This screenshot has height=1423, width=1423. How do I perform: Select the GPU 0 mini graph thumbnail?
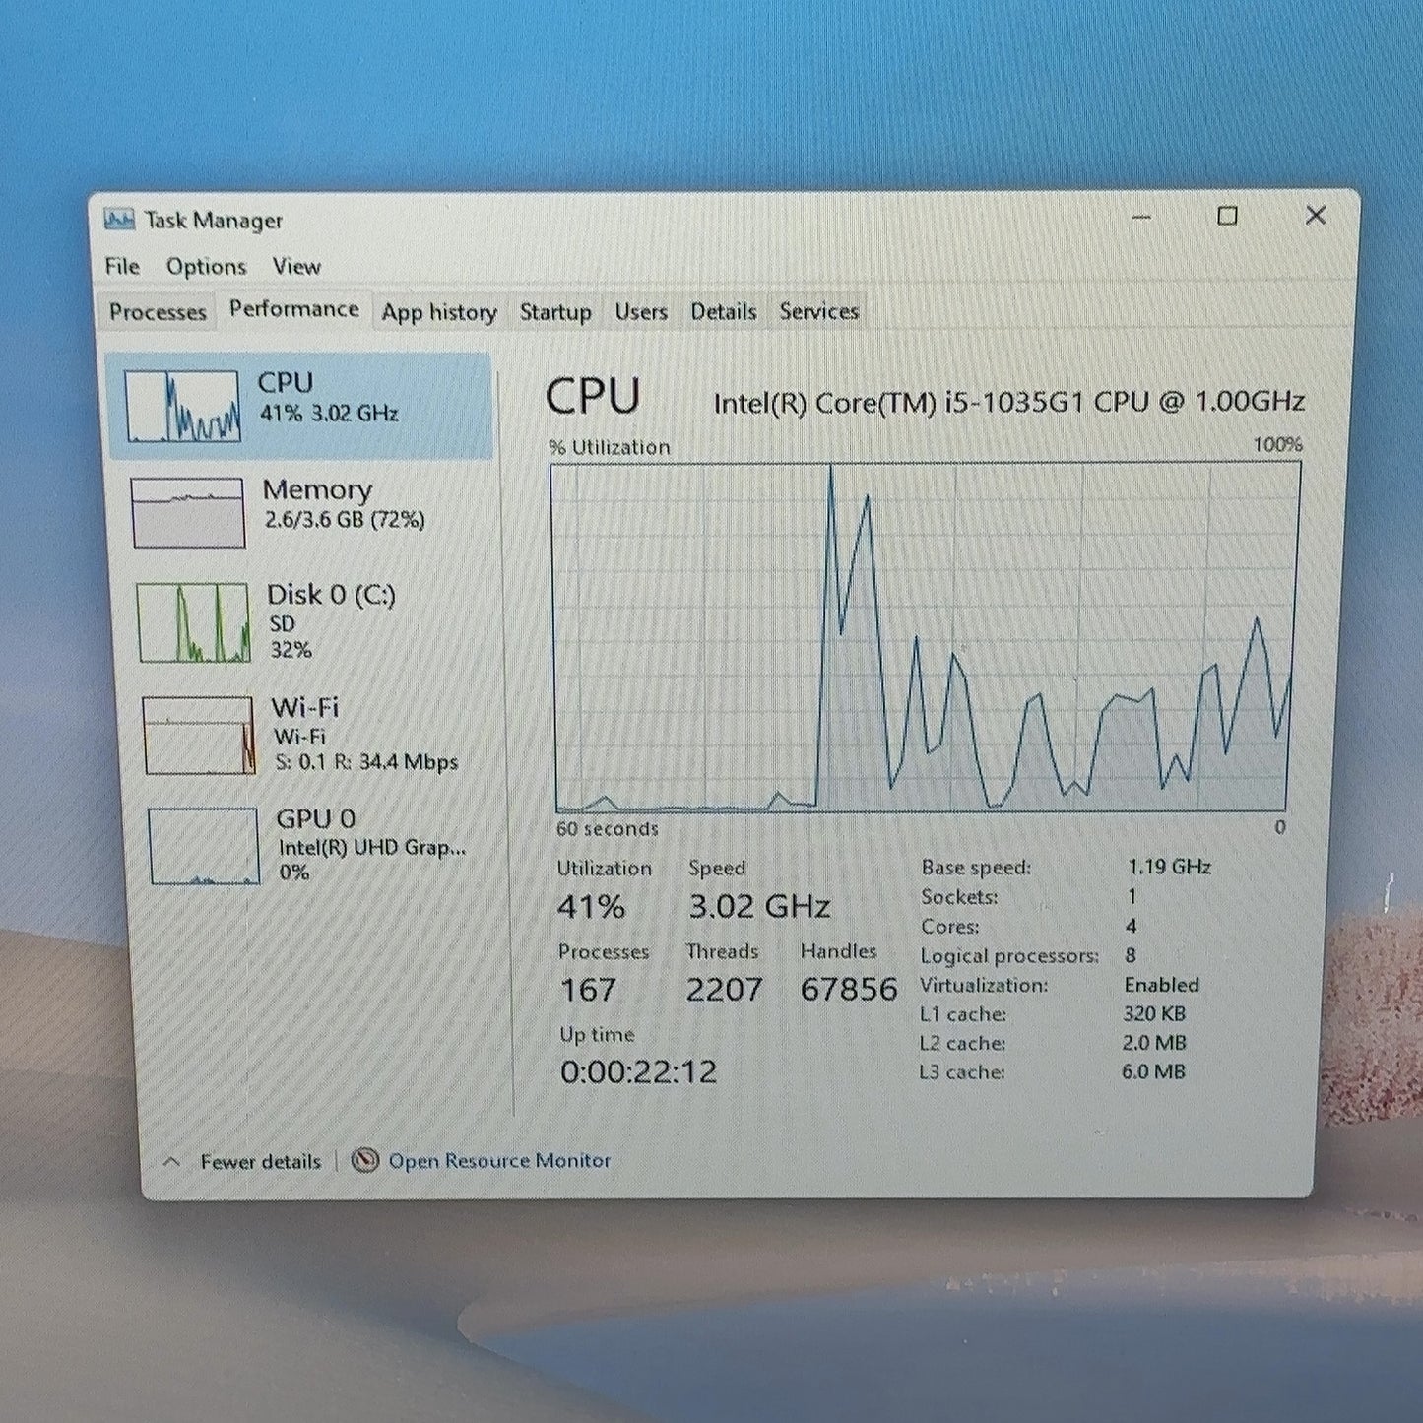(204, 846)
